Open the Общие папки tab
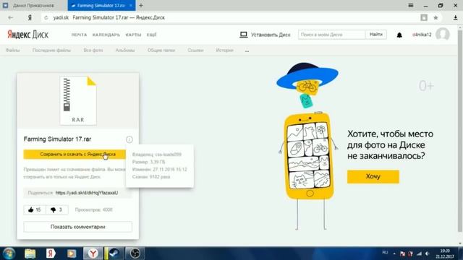463x260 pixels. coord(161,51)
